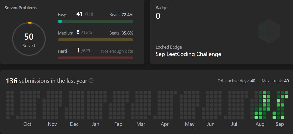
Task: Click the submissions info icon
Action: (x=91, y=81)
